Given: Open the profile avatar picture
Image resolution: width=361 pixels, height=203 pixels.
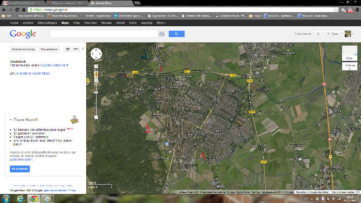Looking at the screenshot, I should click(x=347, y=34).
